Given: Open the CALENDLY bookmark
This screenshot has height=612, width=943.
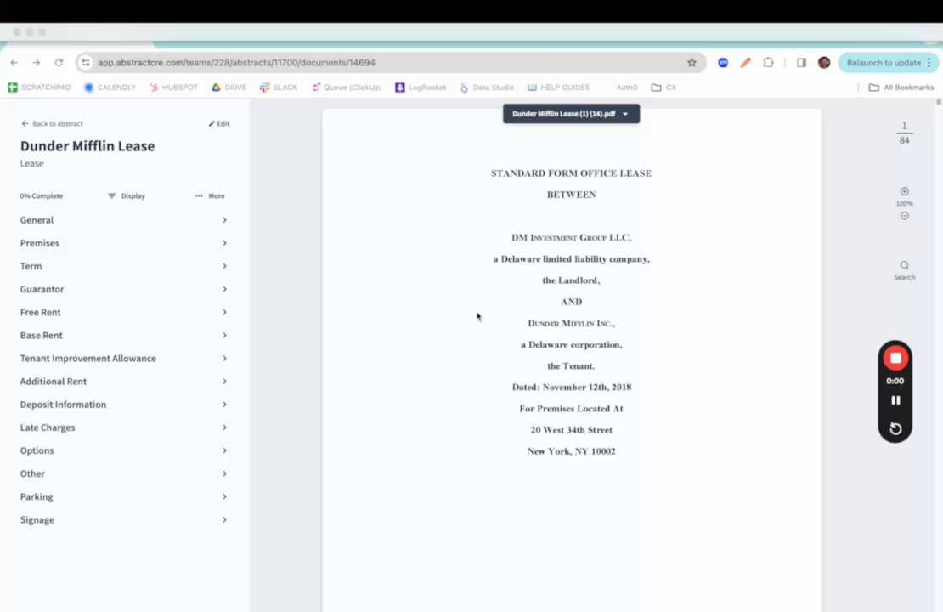Looking at the screenshot, I should click(110, 88).
